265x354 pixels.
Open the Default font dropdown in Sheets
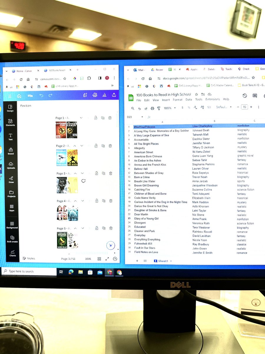tap(224, 107)
